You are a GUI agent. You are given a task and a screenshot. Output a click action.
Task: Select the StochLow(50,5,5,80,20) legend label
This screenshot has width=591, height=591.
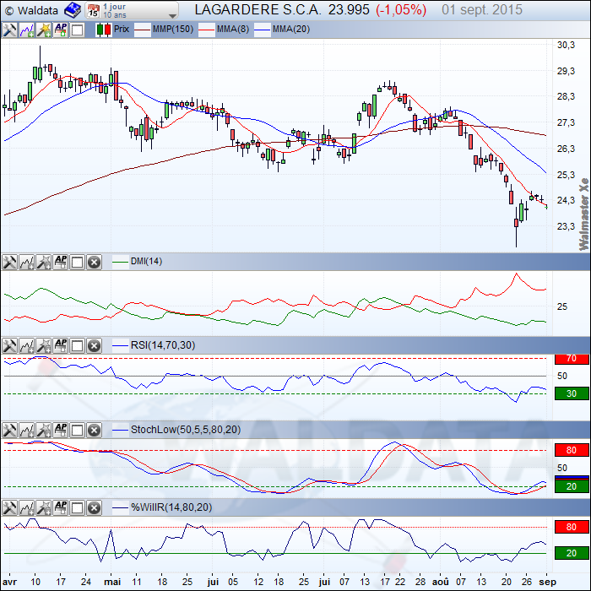point(186,430)
